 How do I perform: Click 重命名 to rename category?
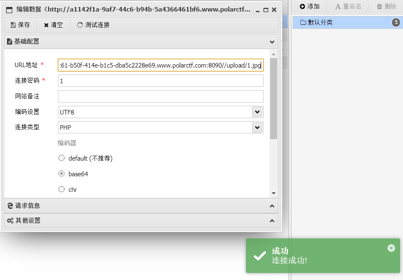tap(348, 7)
